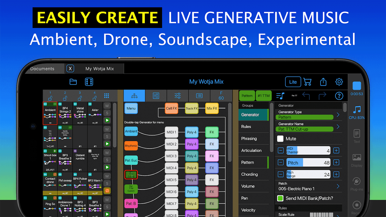Select the Chording group

point(254,174)
